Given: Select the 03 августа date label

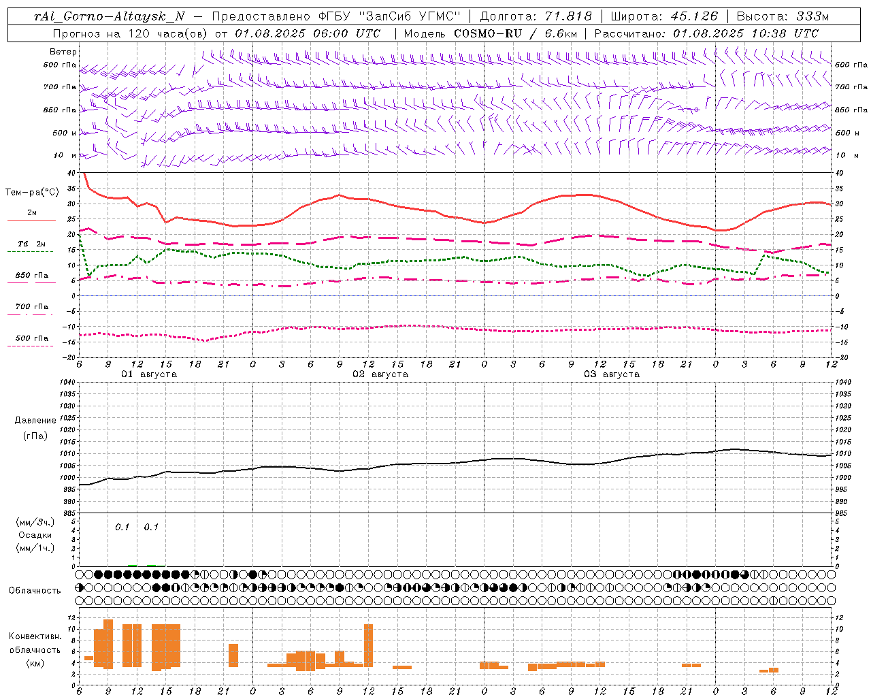Looking at the screenshot, I should (612, 374).
